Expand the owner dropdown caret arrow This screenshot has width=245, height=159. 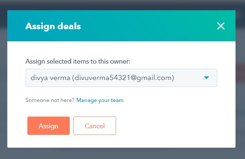(206, 78)
